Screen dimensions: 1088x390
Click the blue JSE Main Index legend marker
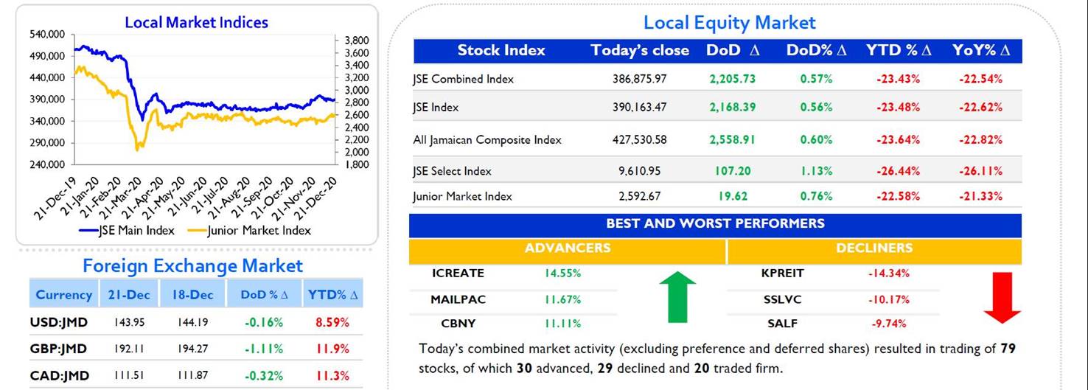pos(88,230)
